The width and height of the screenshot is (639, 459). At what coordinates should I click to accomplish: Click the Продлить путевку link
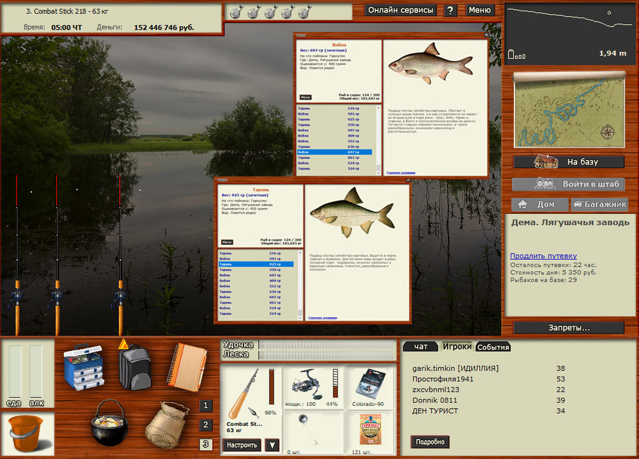pos(543,256)
